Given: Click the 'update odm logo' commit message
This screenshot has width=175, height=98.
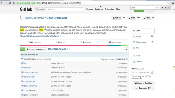Looking at the screenshot, I should pyautogui.click(x=57, y=63).
